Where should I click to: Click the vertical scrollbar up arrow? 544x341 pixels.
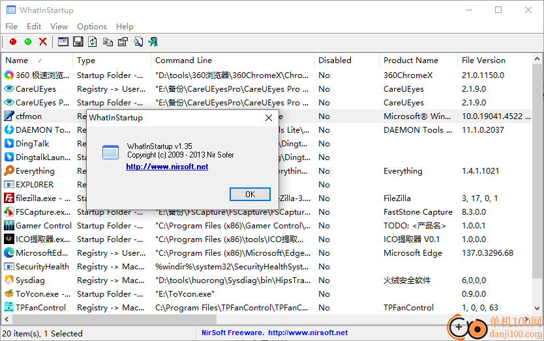tap(537, 59)
